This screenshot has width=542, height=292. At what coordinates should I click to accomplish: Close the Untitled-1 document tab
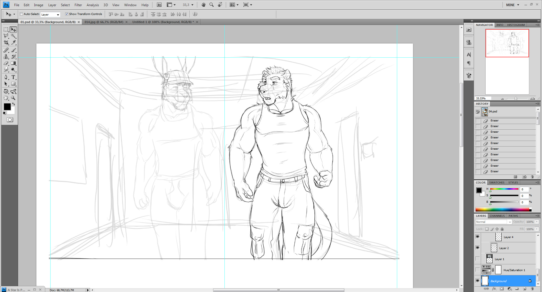tap(197, 22)
